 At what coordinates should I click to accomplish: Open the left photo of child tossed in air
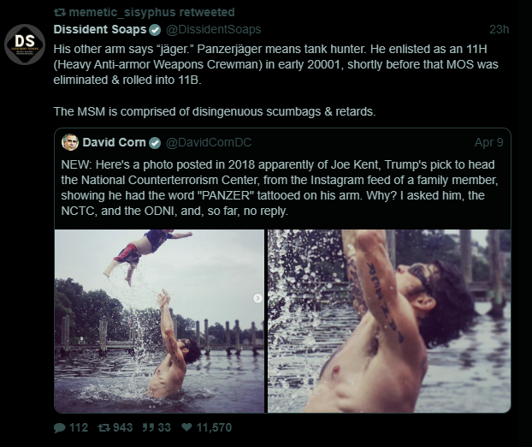click(x=159, y=321)
